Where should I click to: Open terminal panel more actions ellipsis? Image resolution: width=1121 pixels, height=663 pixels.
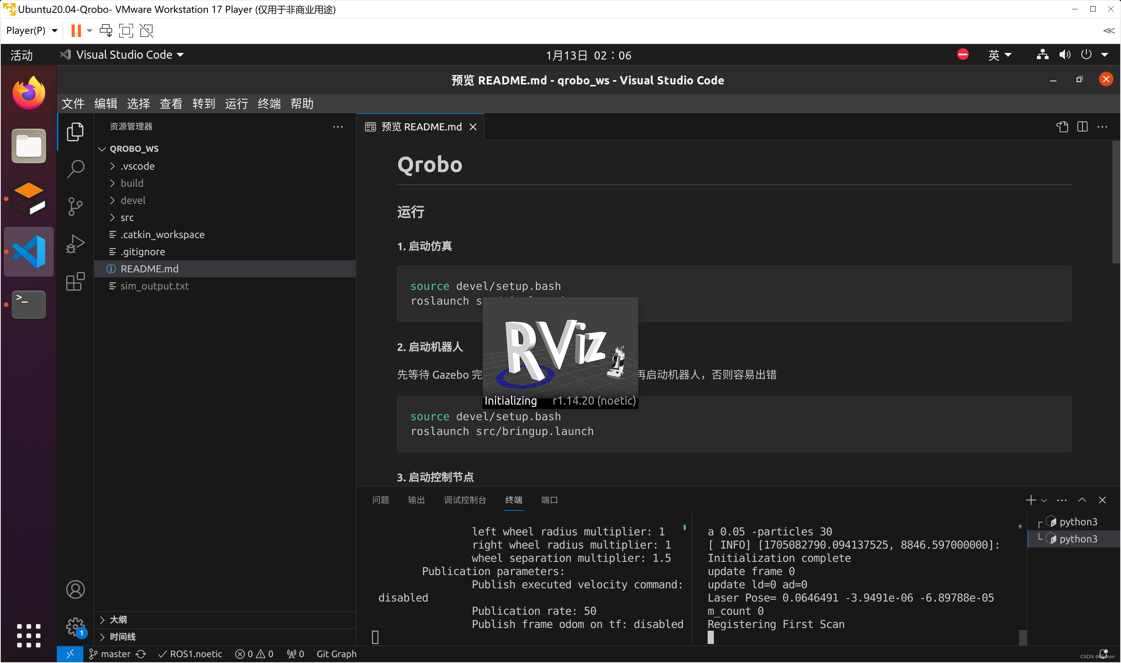coord(1061,500)
